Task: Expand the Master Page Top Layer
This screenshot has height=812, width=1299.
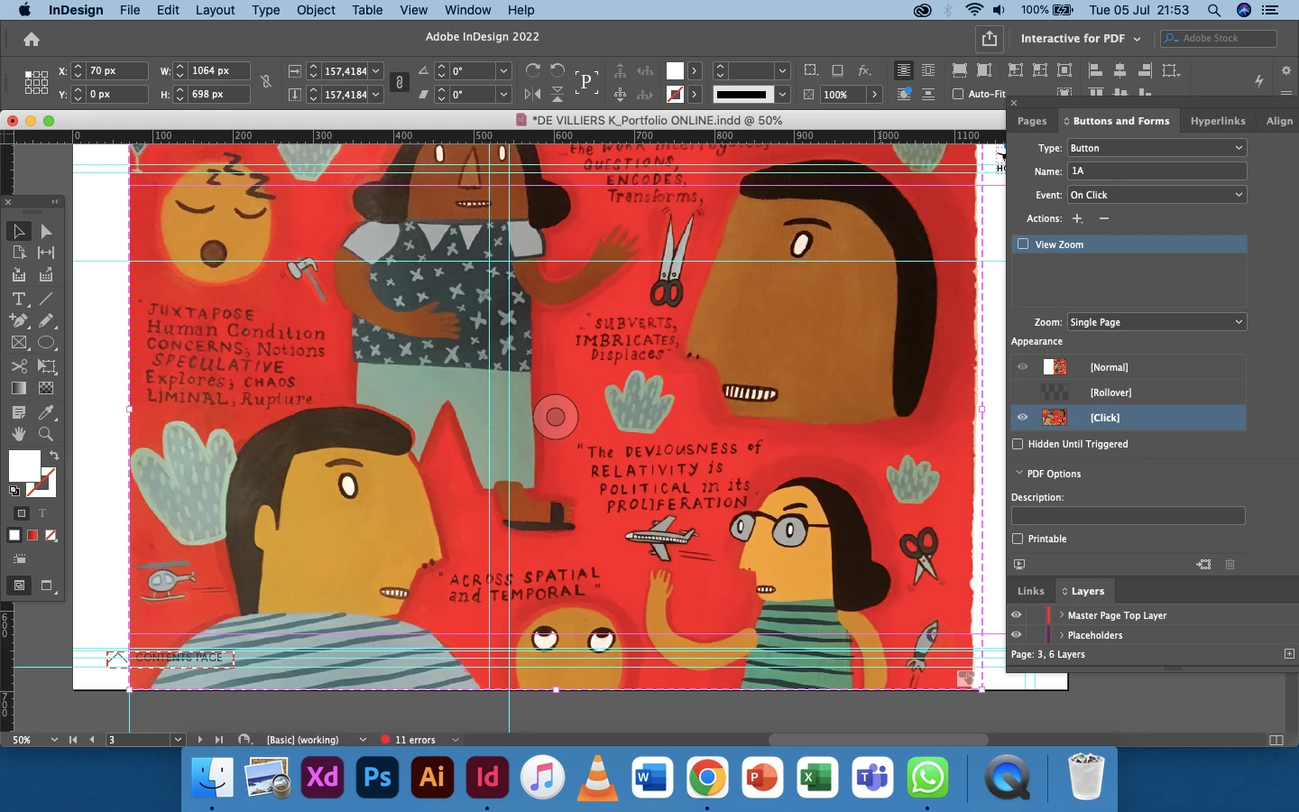Action: [1062, 615]
